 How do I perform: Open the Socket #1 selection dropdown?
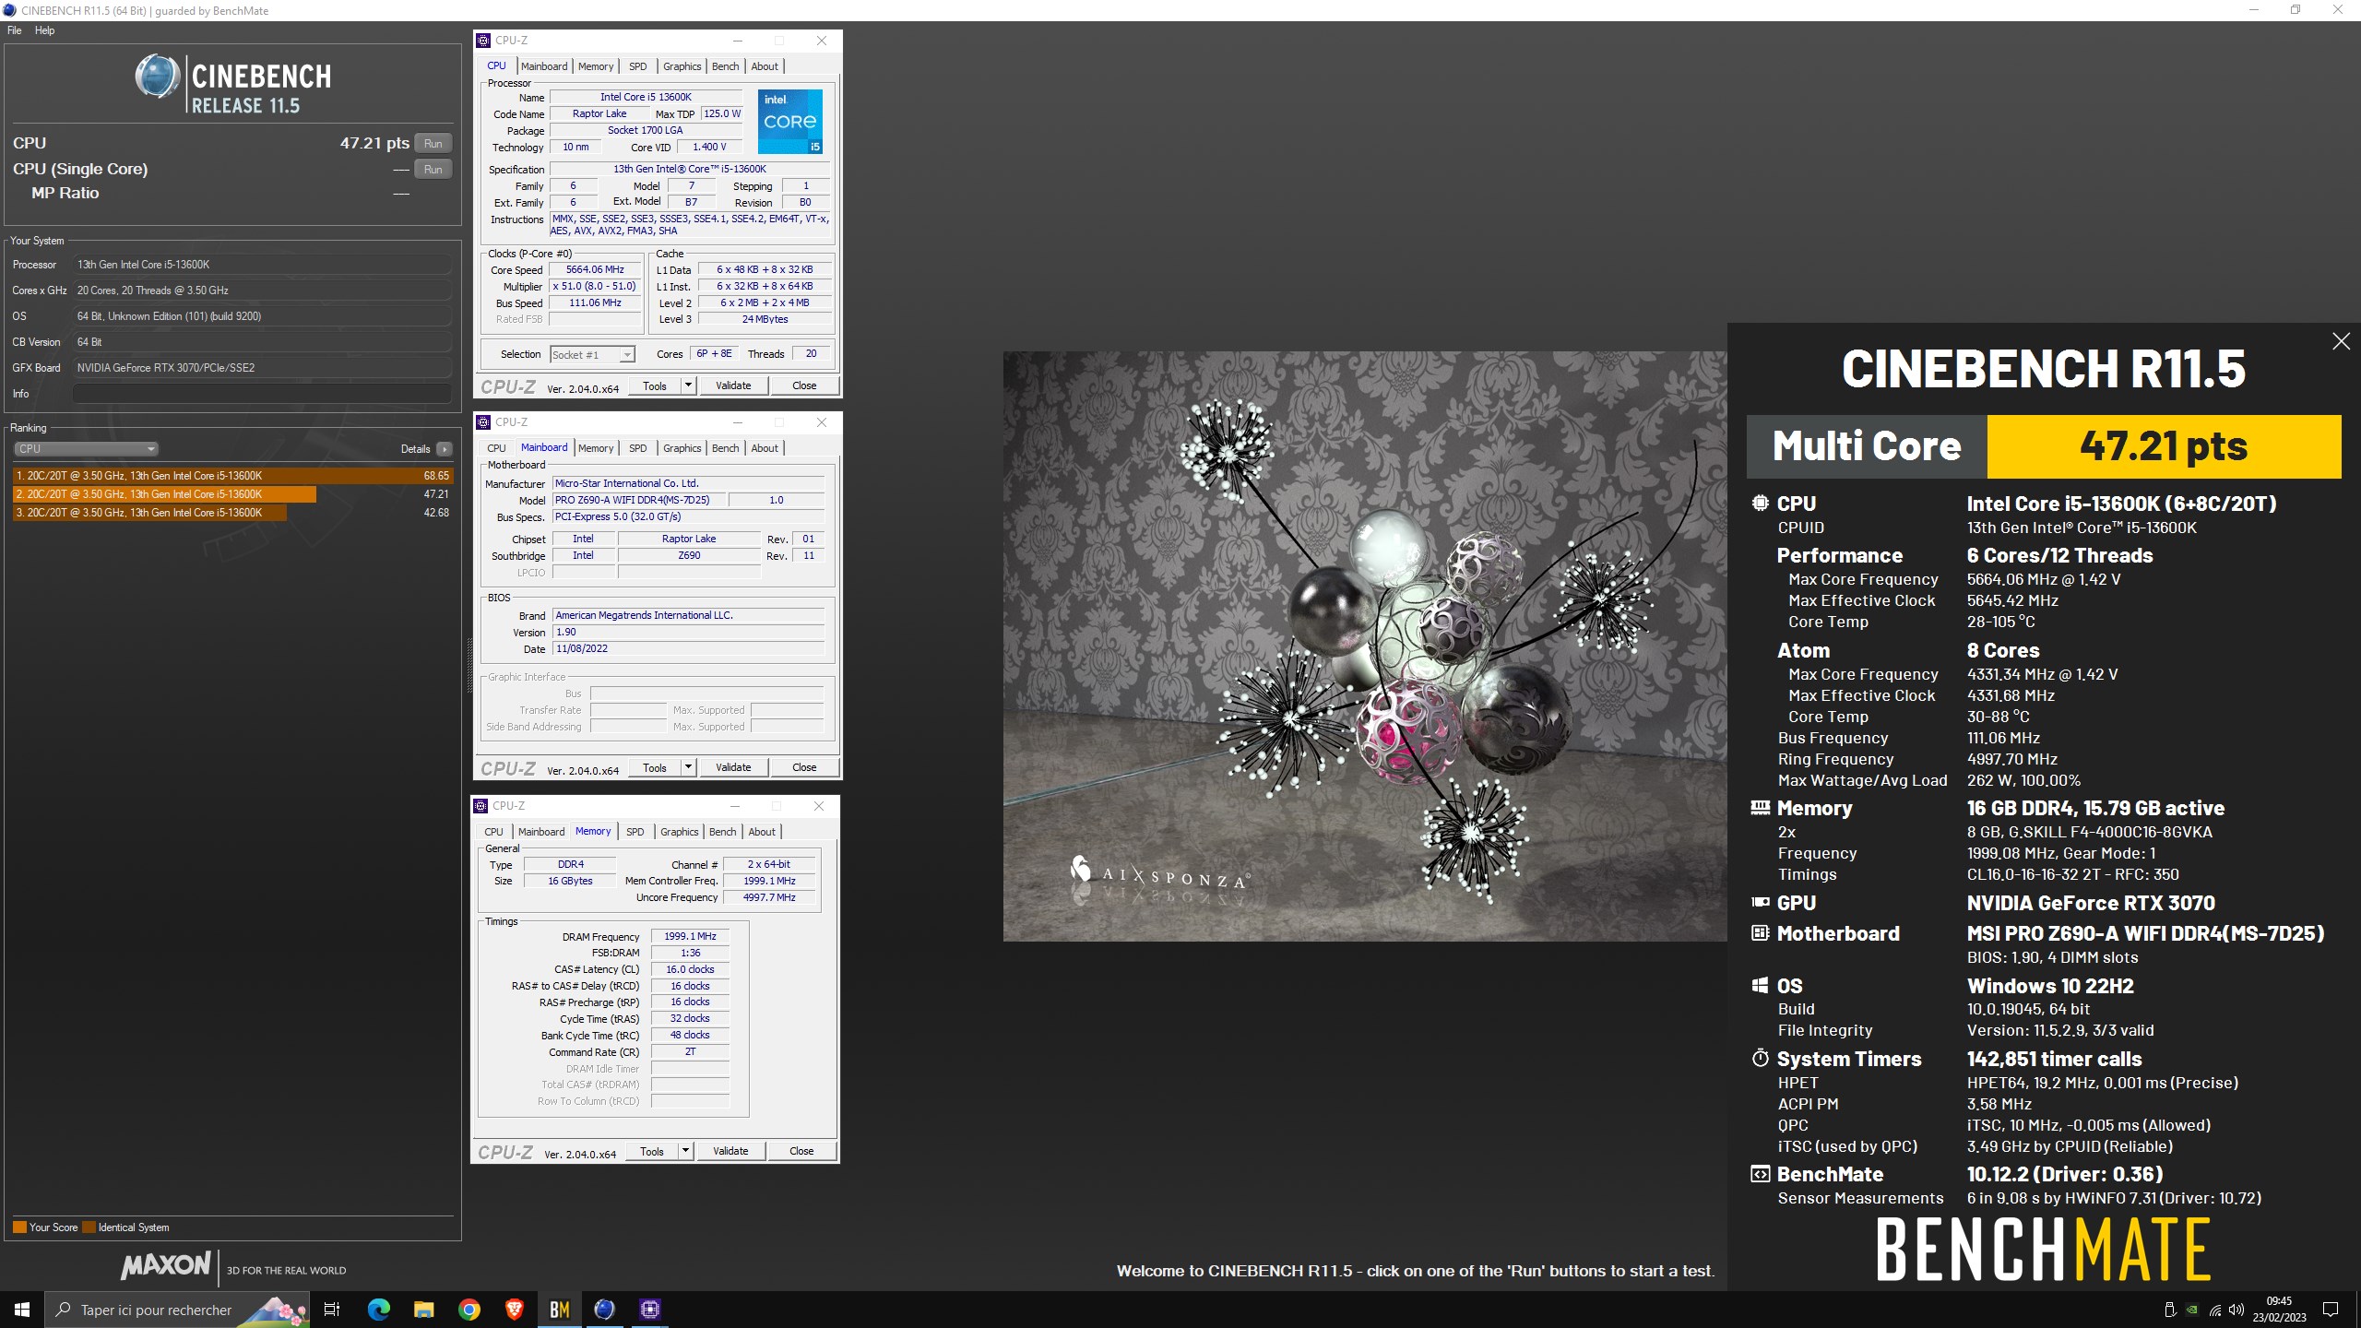pos(592,355)
